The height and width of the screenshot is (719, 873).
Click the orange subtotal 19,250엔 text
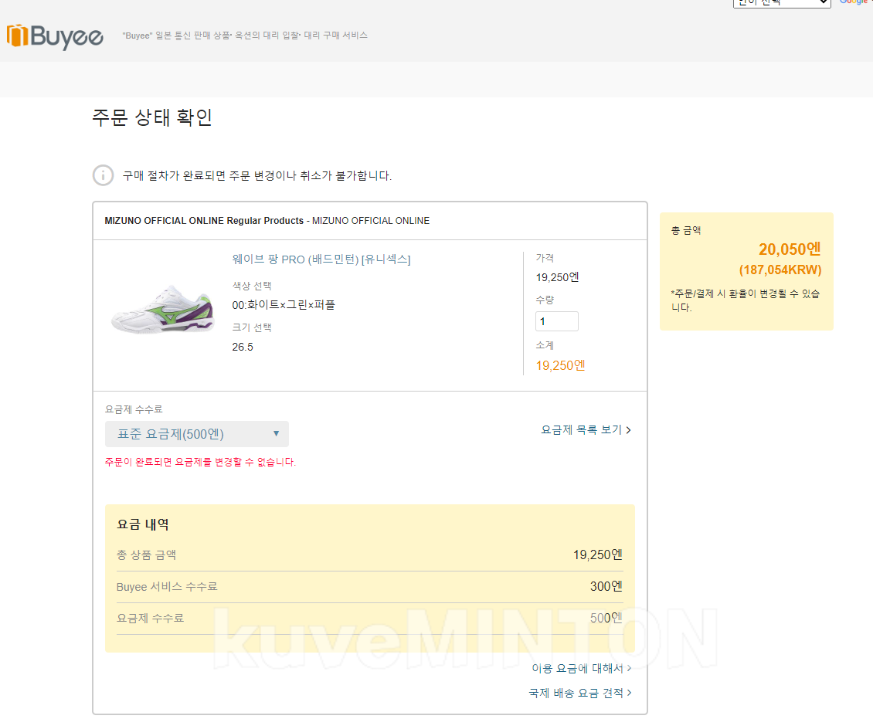coord(560,365)
